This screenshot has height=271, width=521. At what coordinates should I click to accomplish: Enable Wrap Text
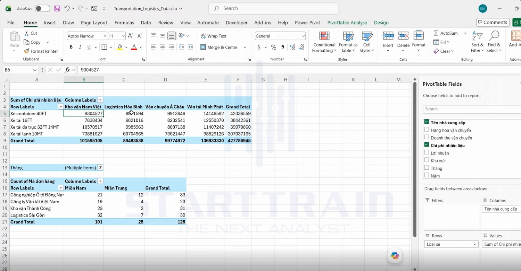coord(214,36)
